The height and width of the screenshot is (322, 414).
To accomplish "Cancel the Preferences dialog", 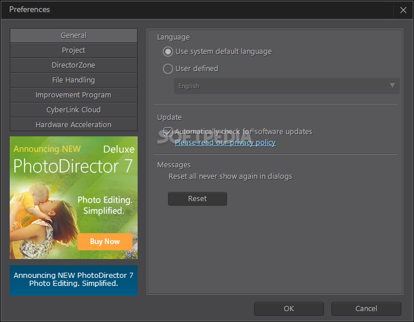I will 366,309.
